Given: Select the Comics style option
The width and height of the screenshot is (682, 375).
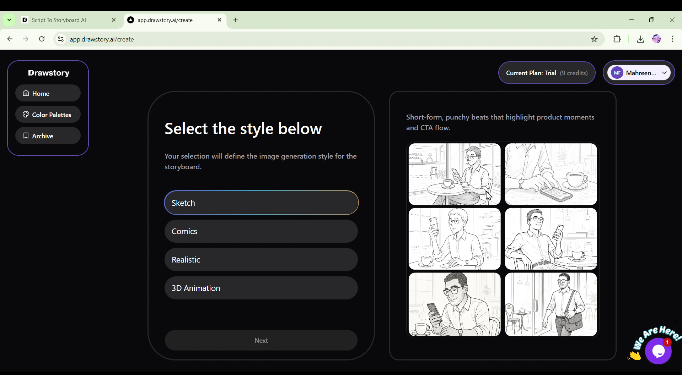Looking at the screenshot, I should 261,231.
